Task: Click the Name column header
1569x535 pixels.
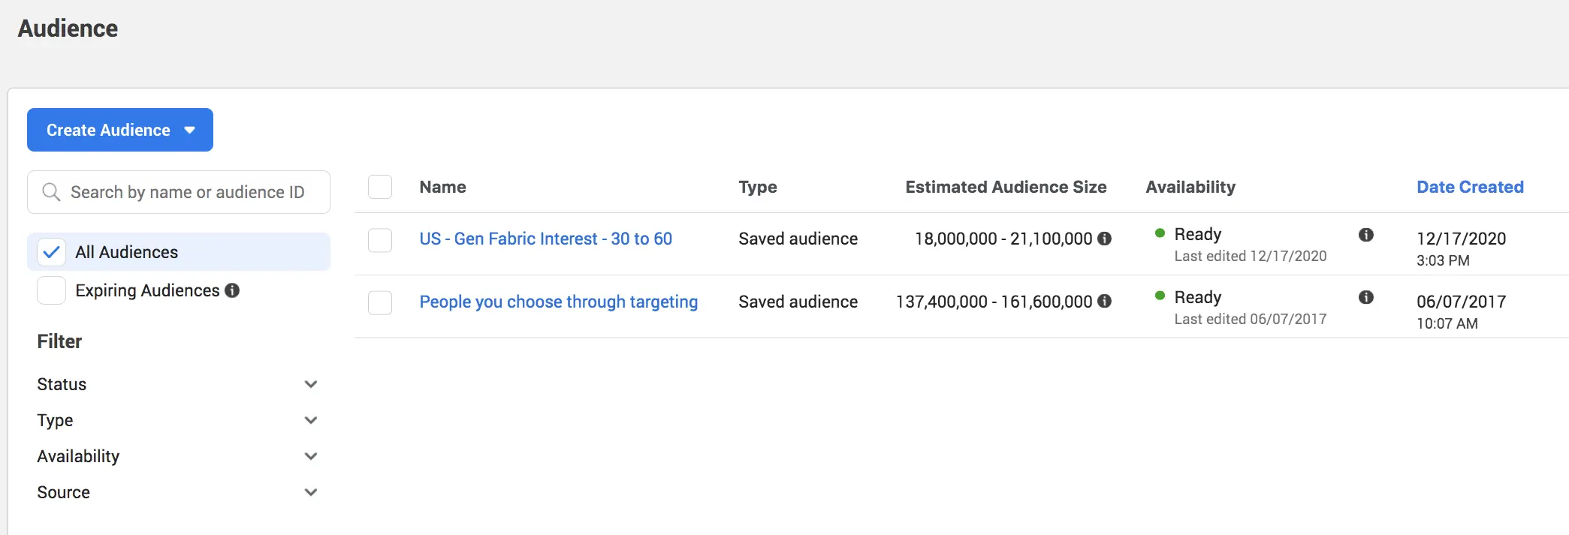Action: tap(442, 187)
